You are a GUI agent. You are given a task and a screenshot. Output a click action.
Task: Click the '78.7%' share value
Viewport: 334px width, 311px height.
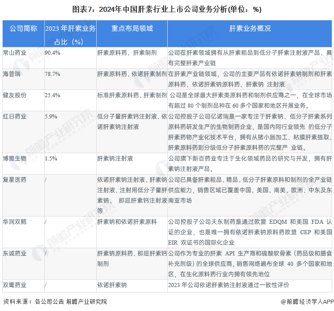(52, 74)
